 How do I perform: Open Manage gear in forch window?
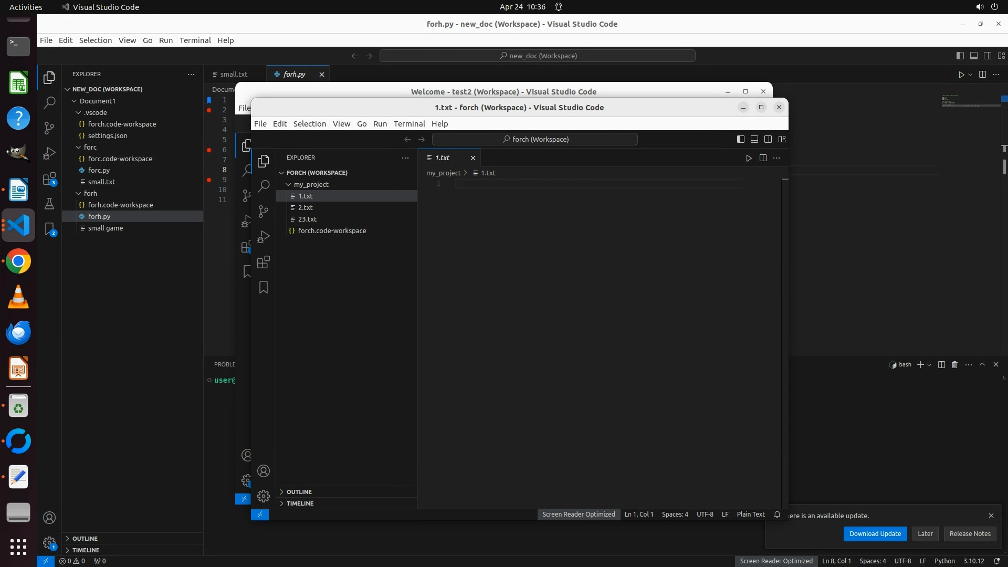point(264,496)
